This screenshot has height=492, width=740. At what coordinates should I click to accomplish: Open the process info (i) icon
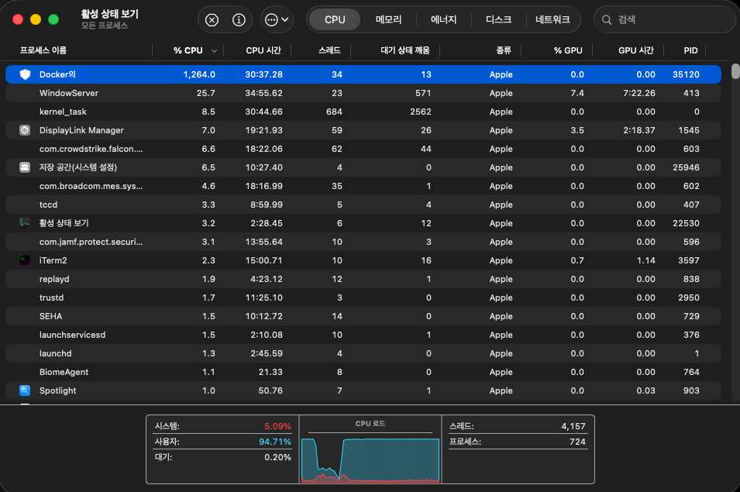tap(239, 20)
